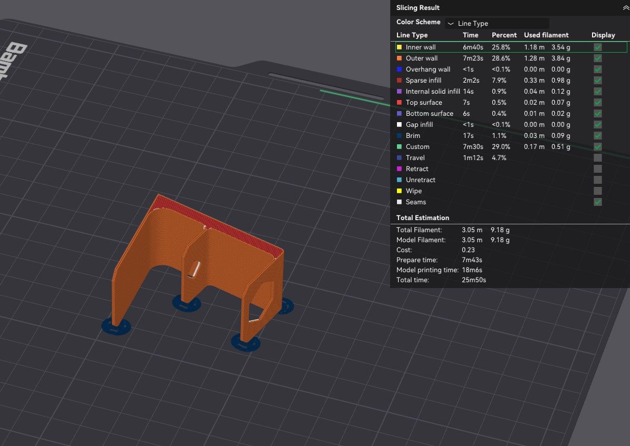Click the Used filament column header
Image resolution: width=630 pixels, height=446 pixels.
[546, 35]
